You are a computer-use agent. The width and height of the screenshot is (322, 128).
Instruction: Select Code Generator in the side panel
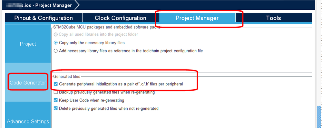(x=28, y=83)
